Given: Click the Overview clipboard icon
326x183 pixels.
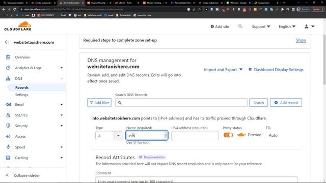Looking at the screenshot, I should pos(8,57).
